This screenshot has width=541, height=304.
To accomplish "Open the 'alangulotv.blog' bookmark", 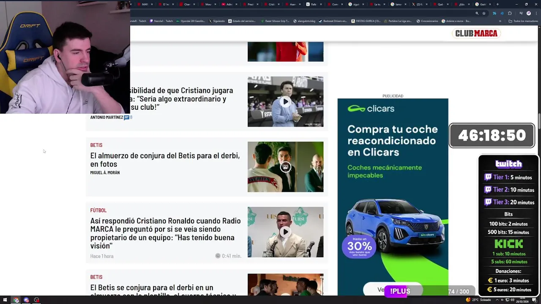I will pos(304,21).
